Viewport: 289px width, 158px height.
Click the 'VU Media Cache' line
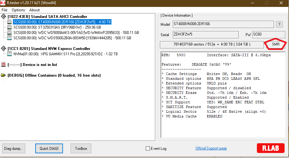pyautogui.click(x=192, y=116)
